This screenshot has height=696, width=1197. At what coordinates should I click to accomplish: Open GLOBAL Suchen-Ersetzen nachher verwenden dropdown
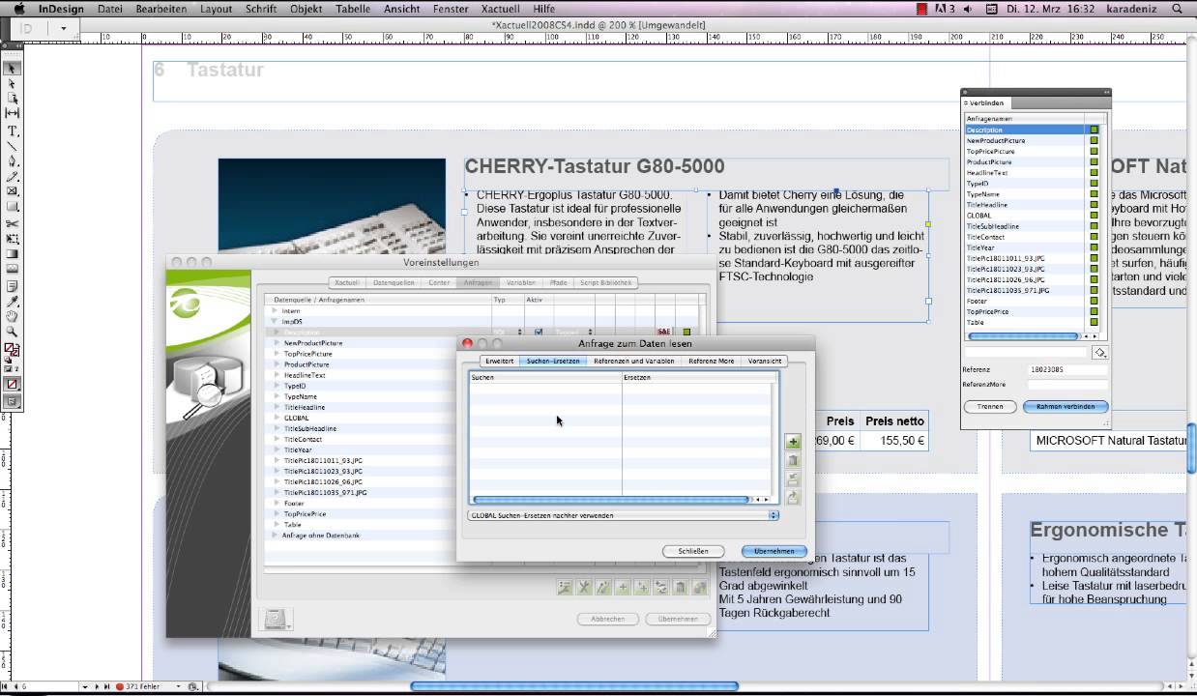(624, 515)
